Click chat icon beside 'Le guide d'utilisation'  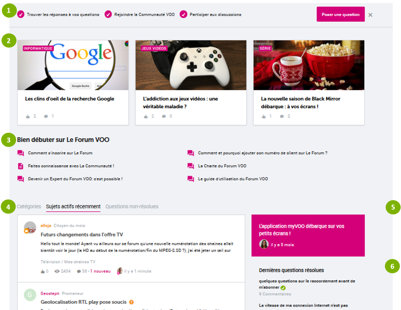(x=191, y=179)
